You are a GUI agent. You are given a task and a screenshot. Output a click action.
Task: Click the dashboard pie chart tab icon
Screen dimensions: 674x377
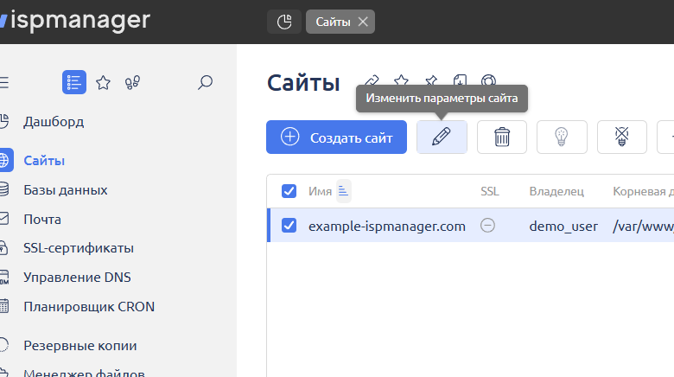pyautogui.click(x=284, y=22)
